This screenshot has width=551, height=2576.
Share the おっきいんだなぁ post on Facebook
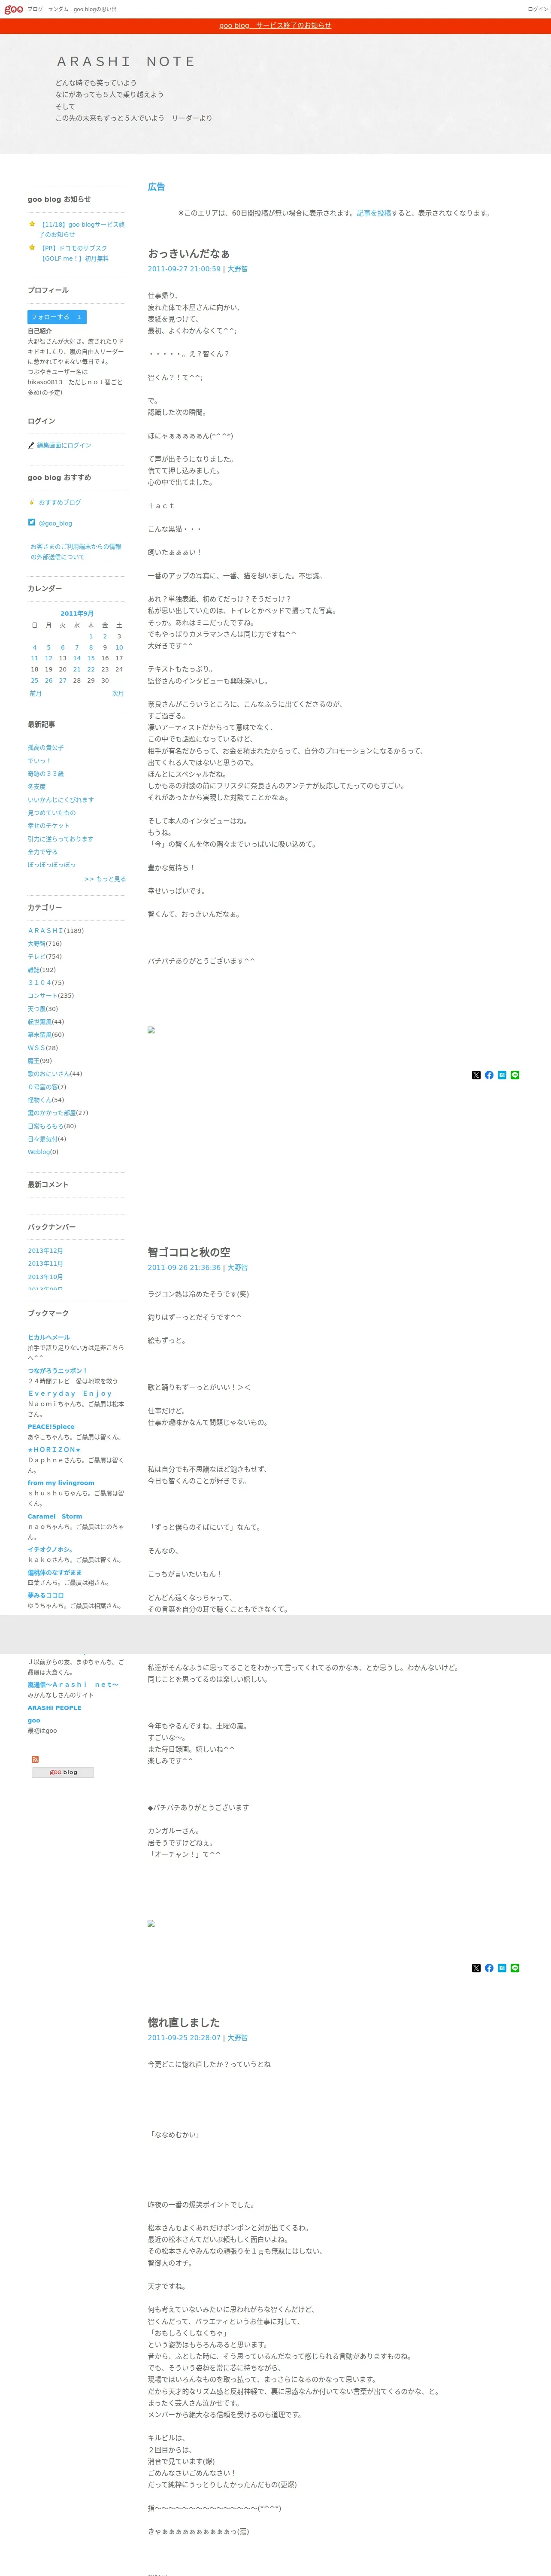pos(489,1075)
